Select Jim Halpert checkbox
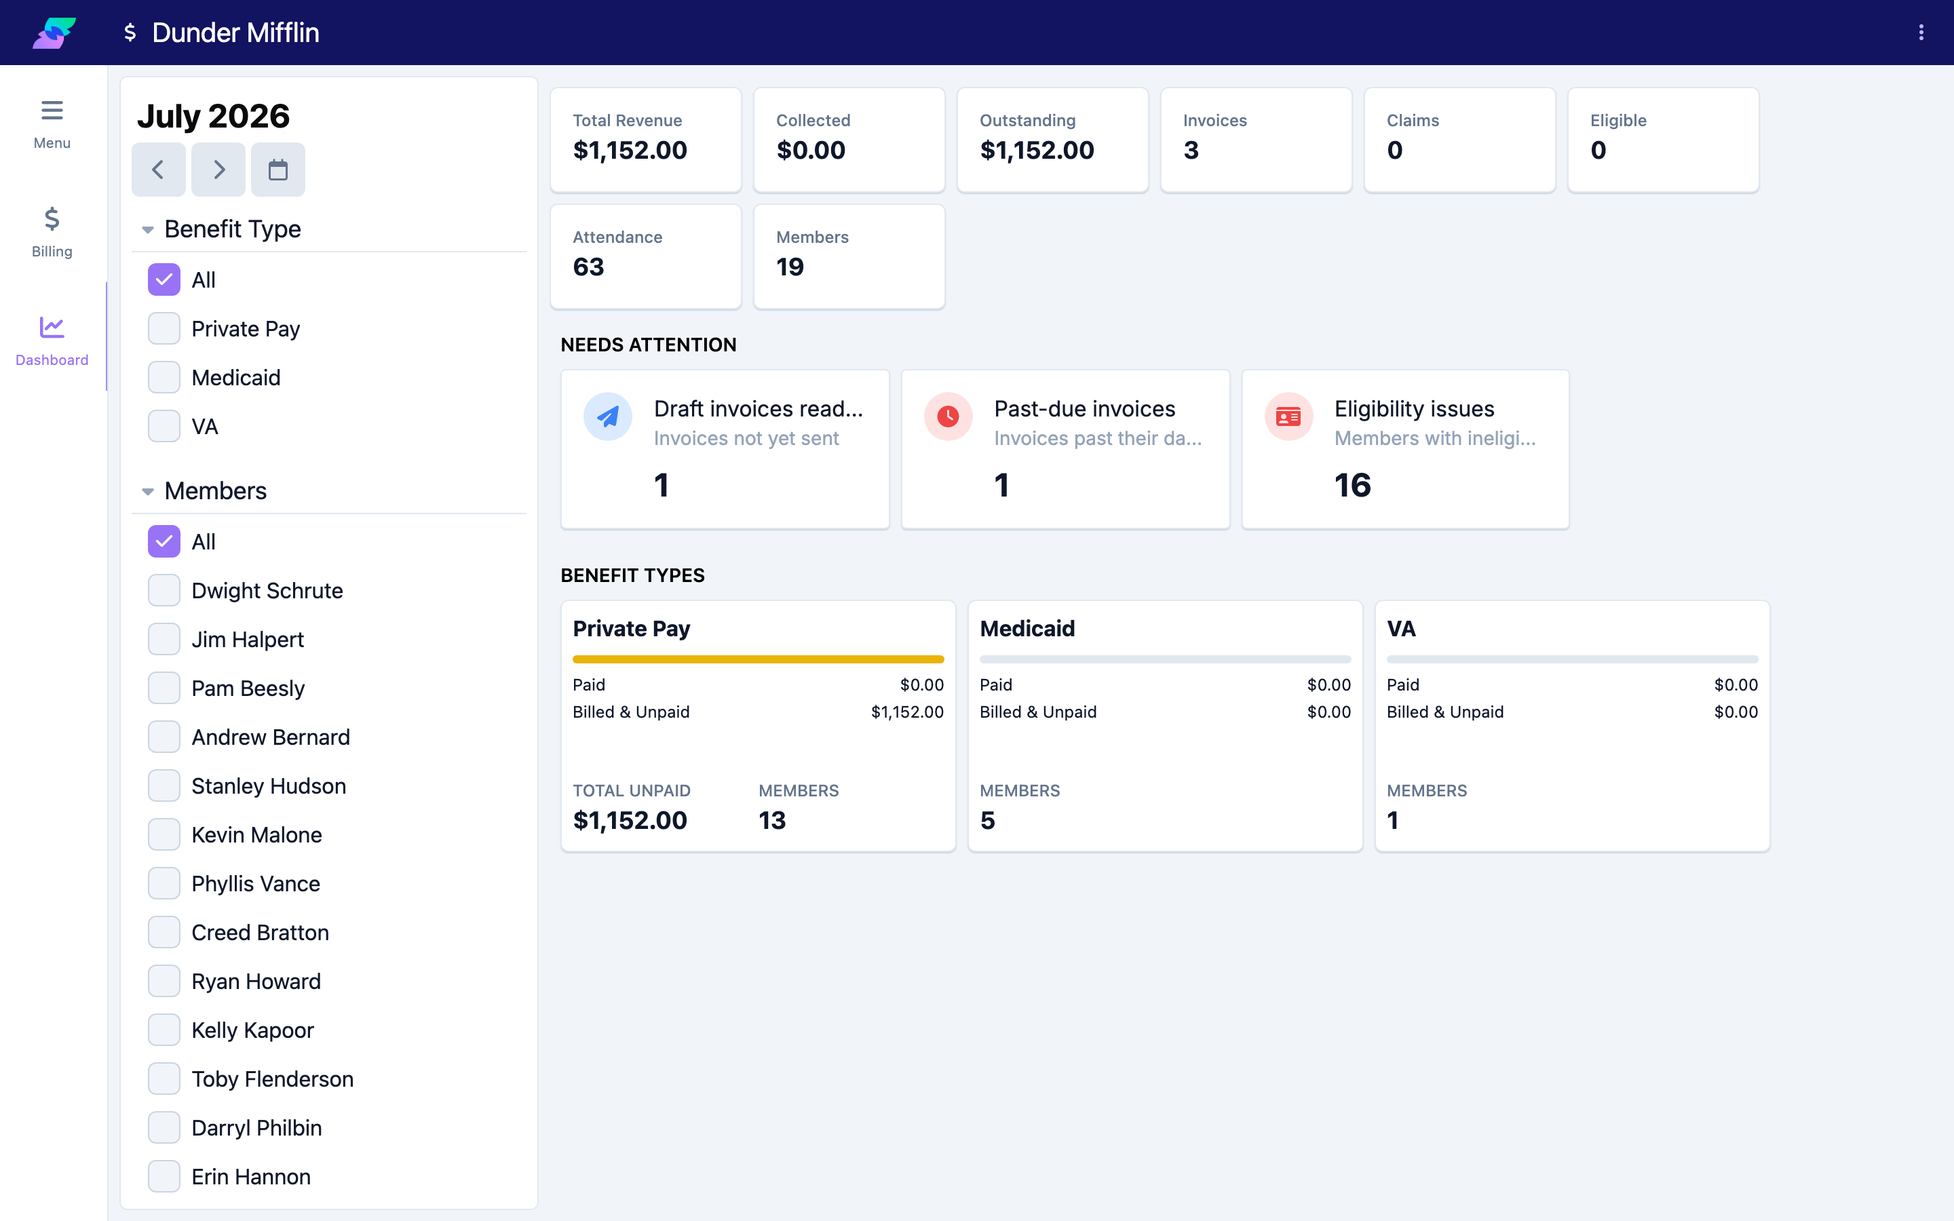 [164, 640]
